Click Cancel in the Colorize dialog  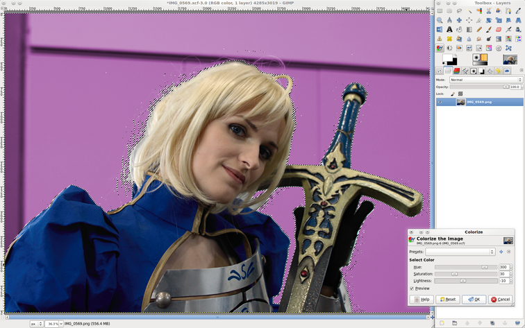coord(500,300)
